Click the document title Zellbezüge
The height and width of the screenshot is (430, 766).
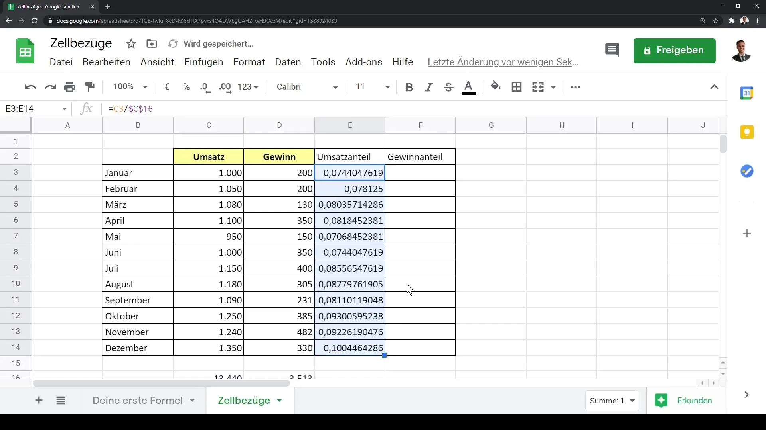pos(81,43)
